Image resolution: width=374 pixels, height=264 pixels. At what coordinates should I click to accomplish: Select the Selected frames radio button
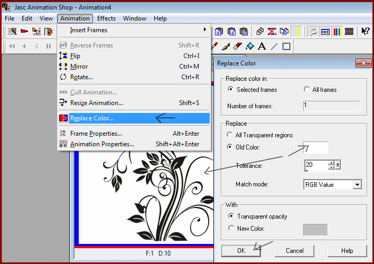pos(230,89)
